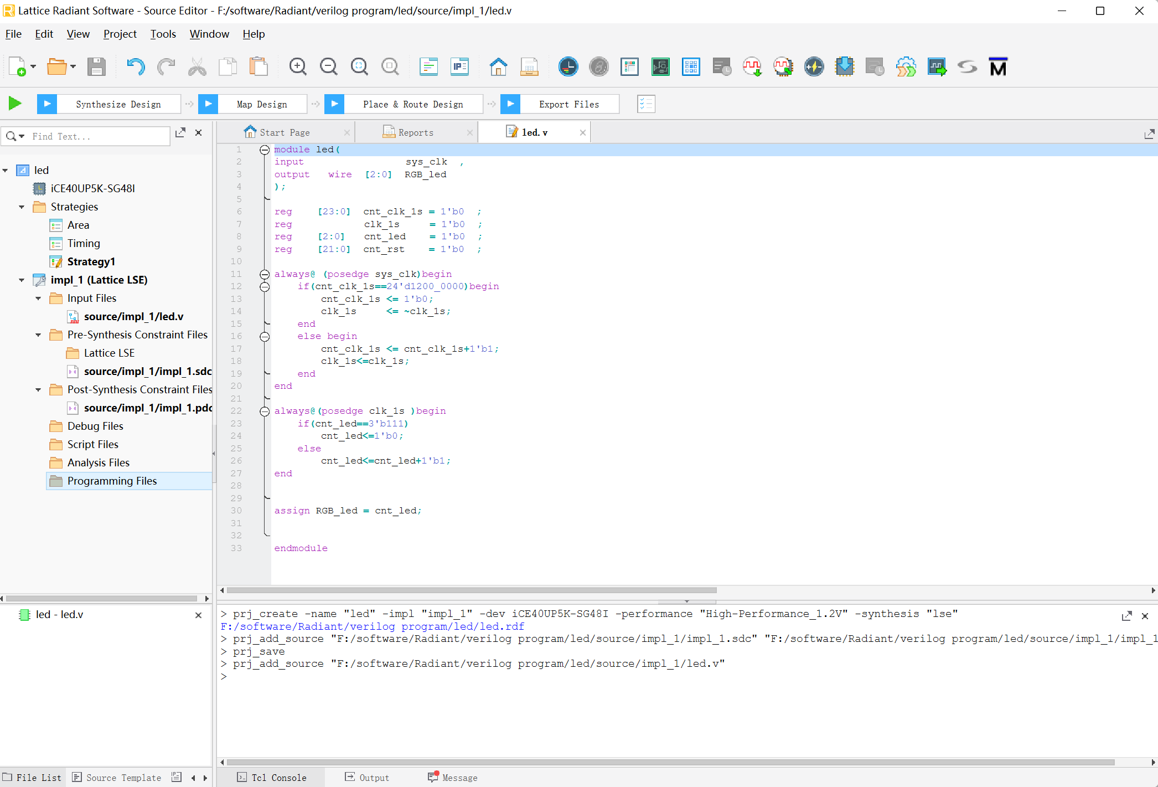Run Map Design
Screen dimensions: 1158x787
pos(252,104)
